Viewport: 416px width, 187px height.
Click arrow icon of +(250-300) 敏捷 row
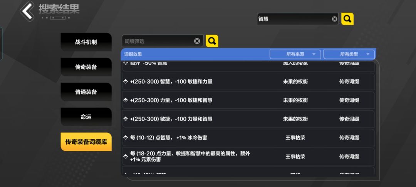pos(126,119)
